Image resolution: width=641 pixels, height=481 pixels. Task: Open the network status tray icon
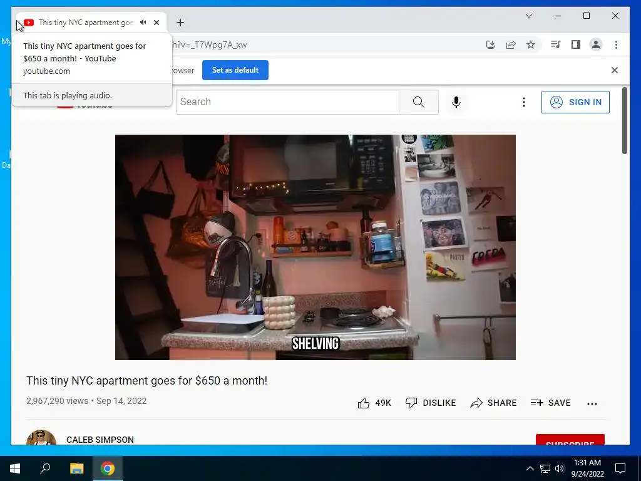[x=545, y=468]
